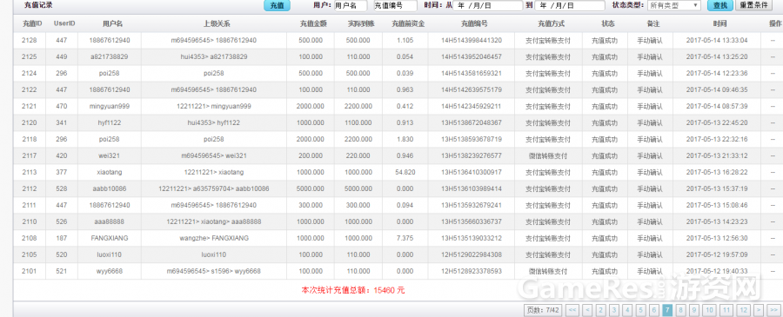783x317 pixels.
Task: Click relation 12211221> a635759704> aabb10086
Action: 214,188
